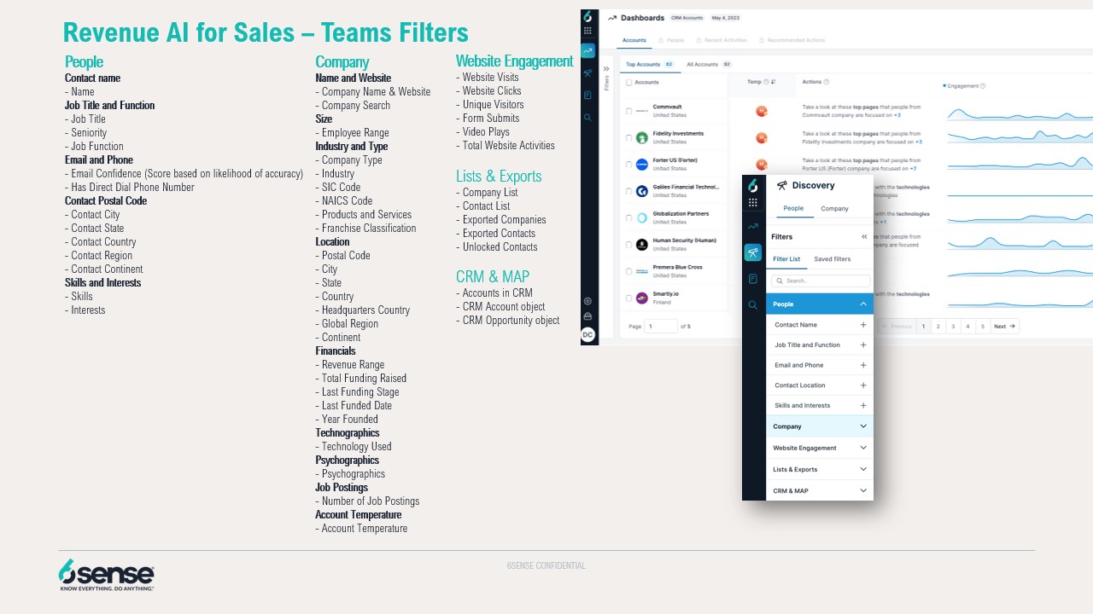Click the Page number input field
This screenshot has height=614, width=1093.
[x=662, y=327]
